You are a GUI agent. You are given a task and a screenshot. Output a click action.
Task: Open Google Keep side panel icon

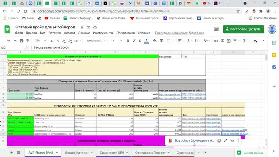(274, 55)
